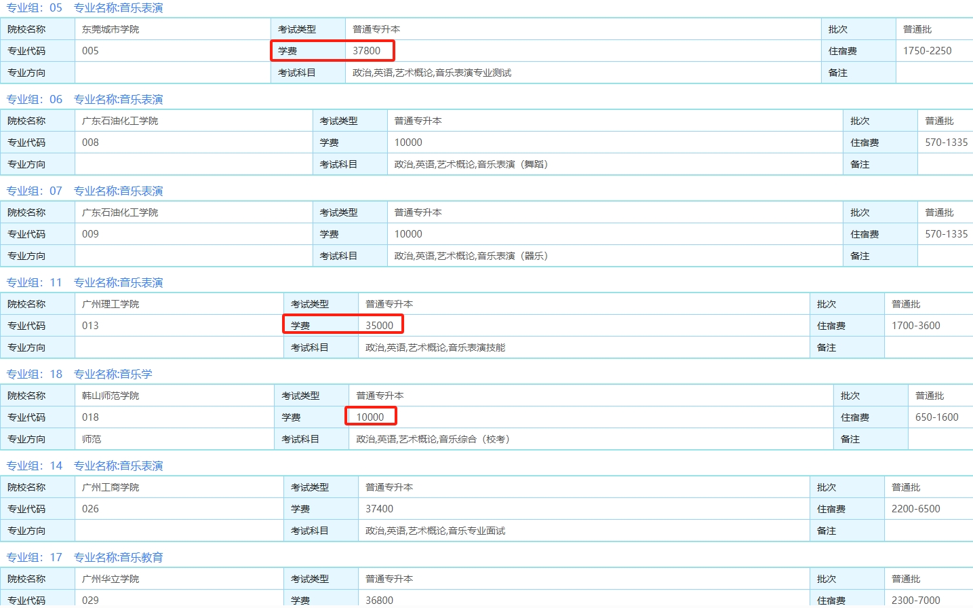Select the 广州华立学院 school name cell
This screenshot has width=973, height=608.
click(111, 579)
